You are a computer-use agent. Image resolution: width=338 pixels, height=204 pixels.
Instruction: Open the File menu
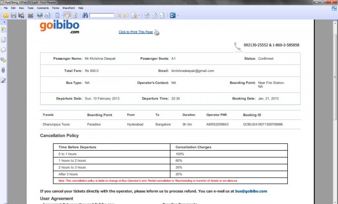tap(5, 8)
